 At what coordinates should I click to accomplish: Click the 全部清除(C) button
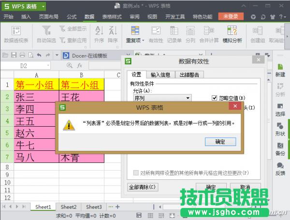coord(143,187)
